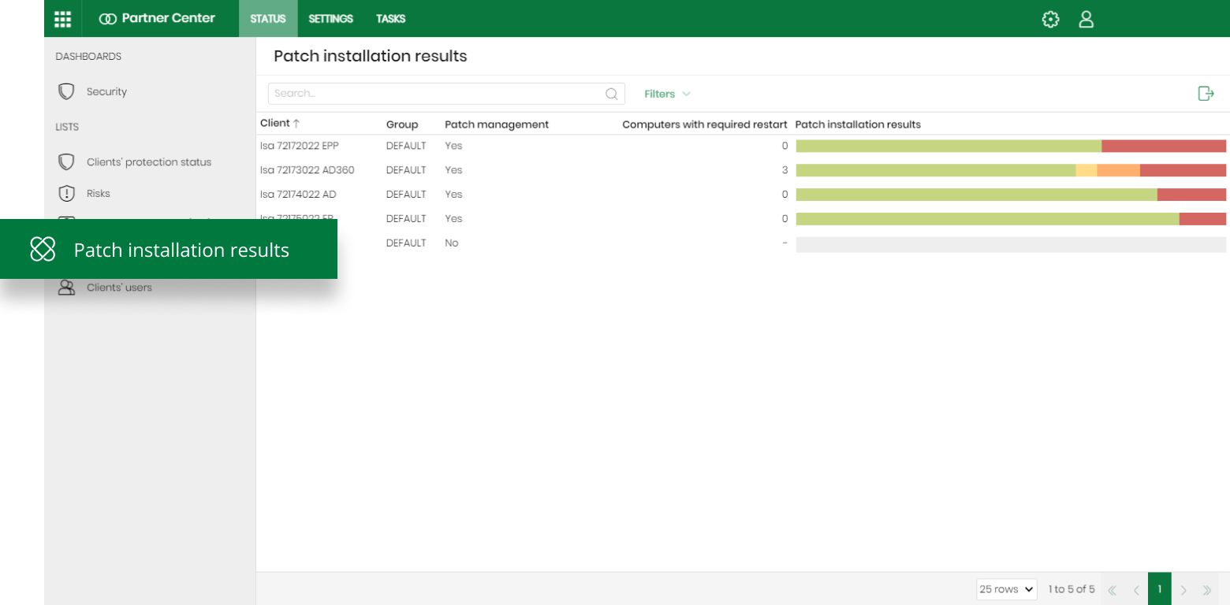
Task: Click results bar for lsa 72173022 AD360
Action: (1011, 170)
